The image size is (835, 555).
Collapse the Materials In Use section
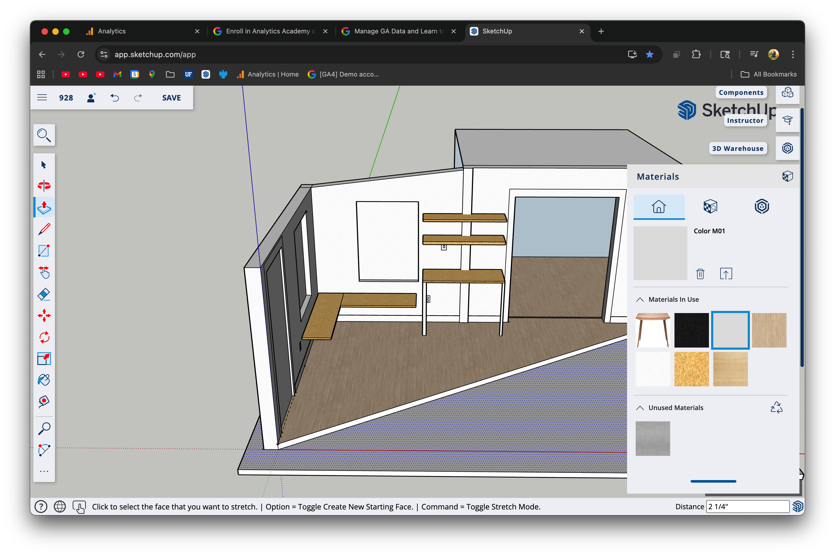640,299
